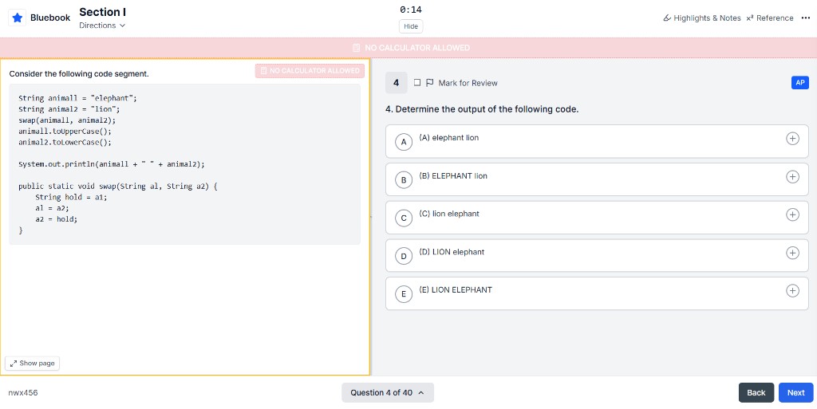Screen dimensions: 817x409
Task: Open the Reference sheet
Action: tap(770, 18)
